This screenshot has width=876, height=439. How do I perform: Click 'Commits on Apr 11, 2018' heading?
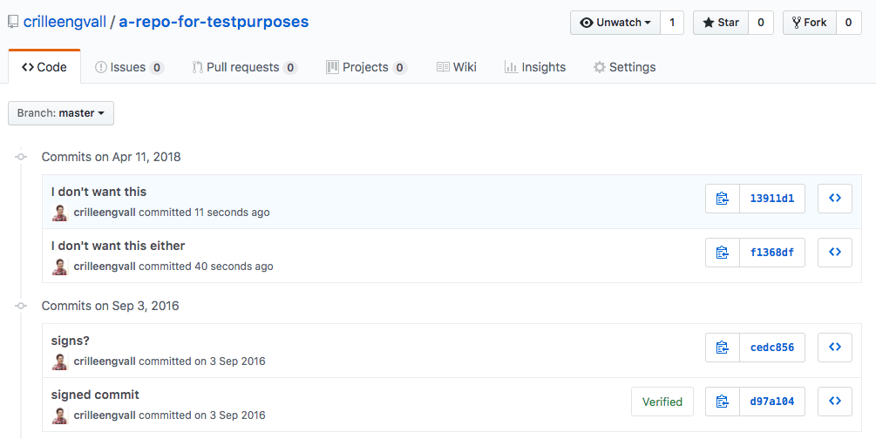coord(112,157)
